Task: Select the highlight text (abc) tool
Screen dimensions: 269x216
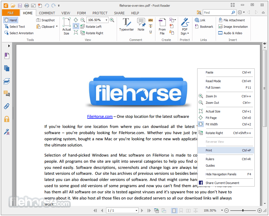Action: tap(151, 20)
